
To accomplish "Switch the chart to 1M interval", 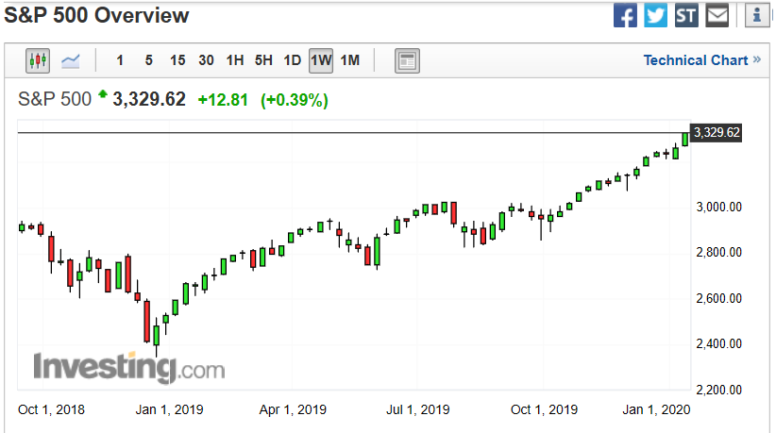I will 350,61.
